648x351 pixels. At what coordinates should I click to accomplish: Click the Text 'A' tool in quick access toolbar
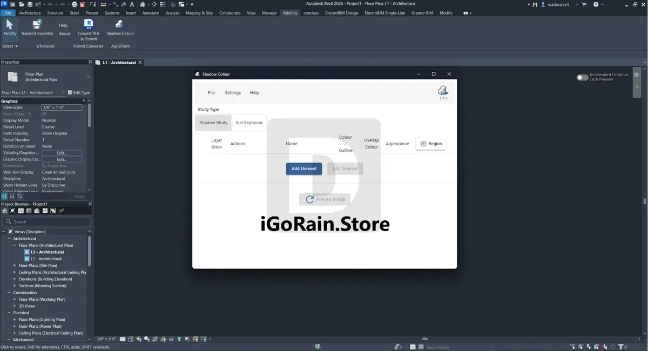point(132,4)
